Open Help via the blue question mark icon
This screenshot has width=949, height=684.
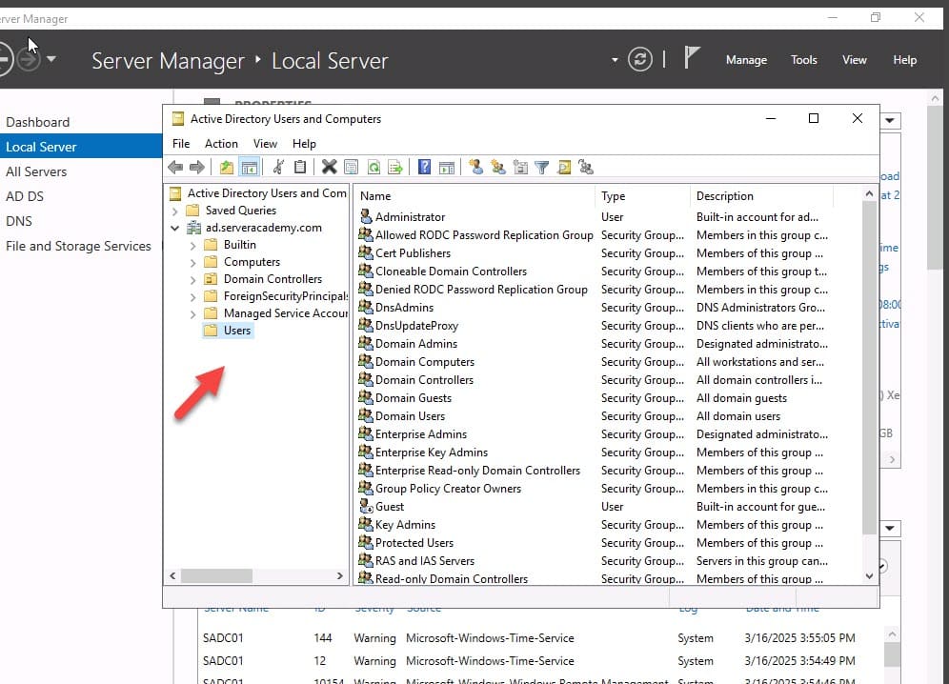[x=425, y=168]
